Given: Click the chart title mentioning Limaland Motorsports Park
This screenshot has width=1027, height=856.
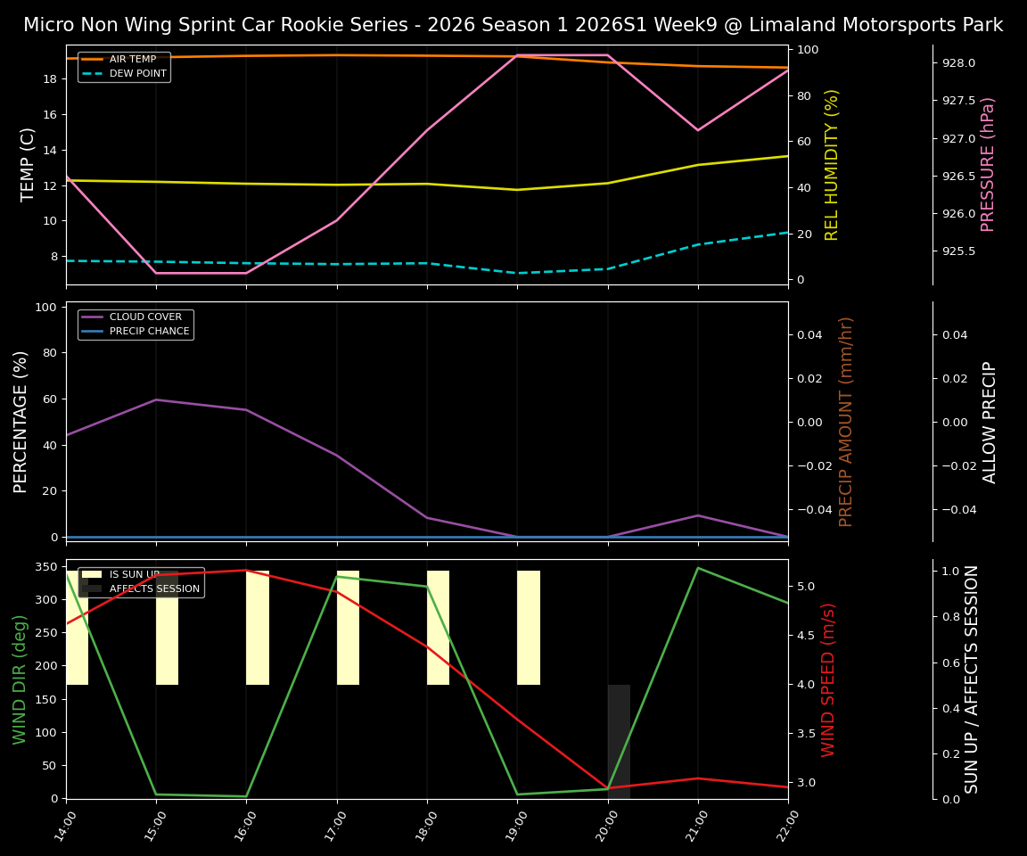Looking at the screenshot, I should point(513,25).
